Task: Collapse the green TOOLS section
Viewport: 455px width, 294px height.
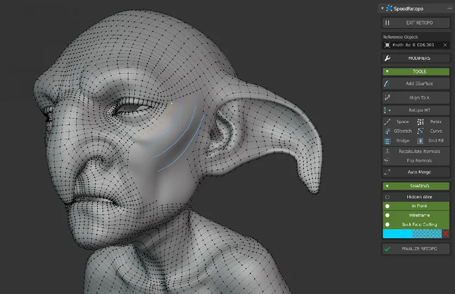Action: 416,72
